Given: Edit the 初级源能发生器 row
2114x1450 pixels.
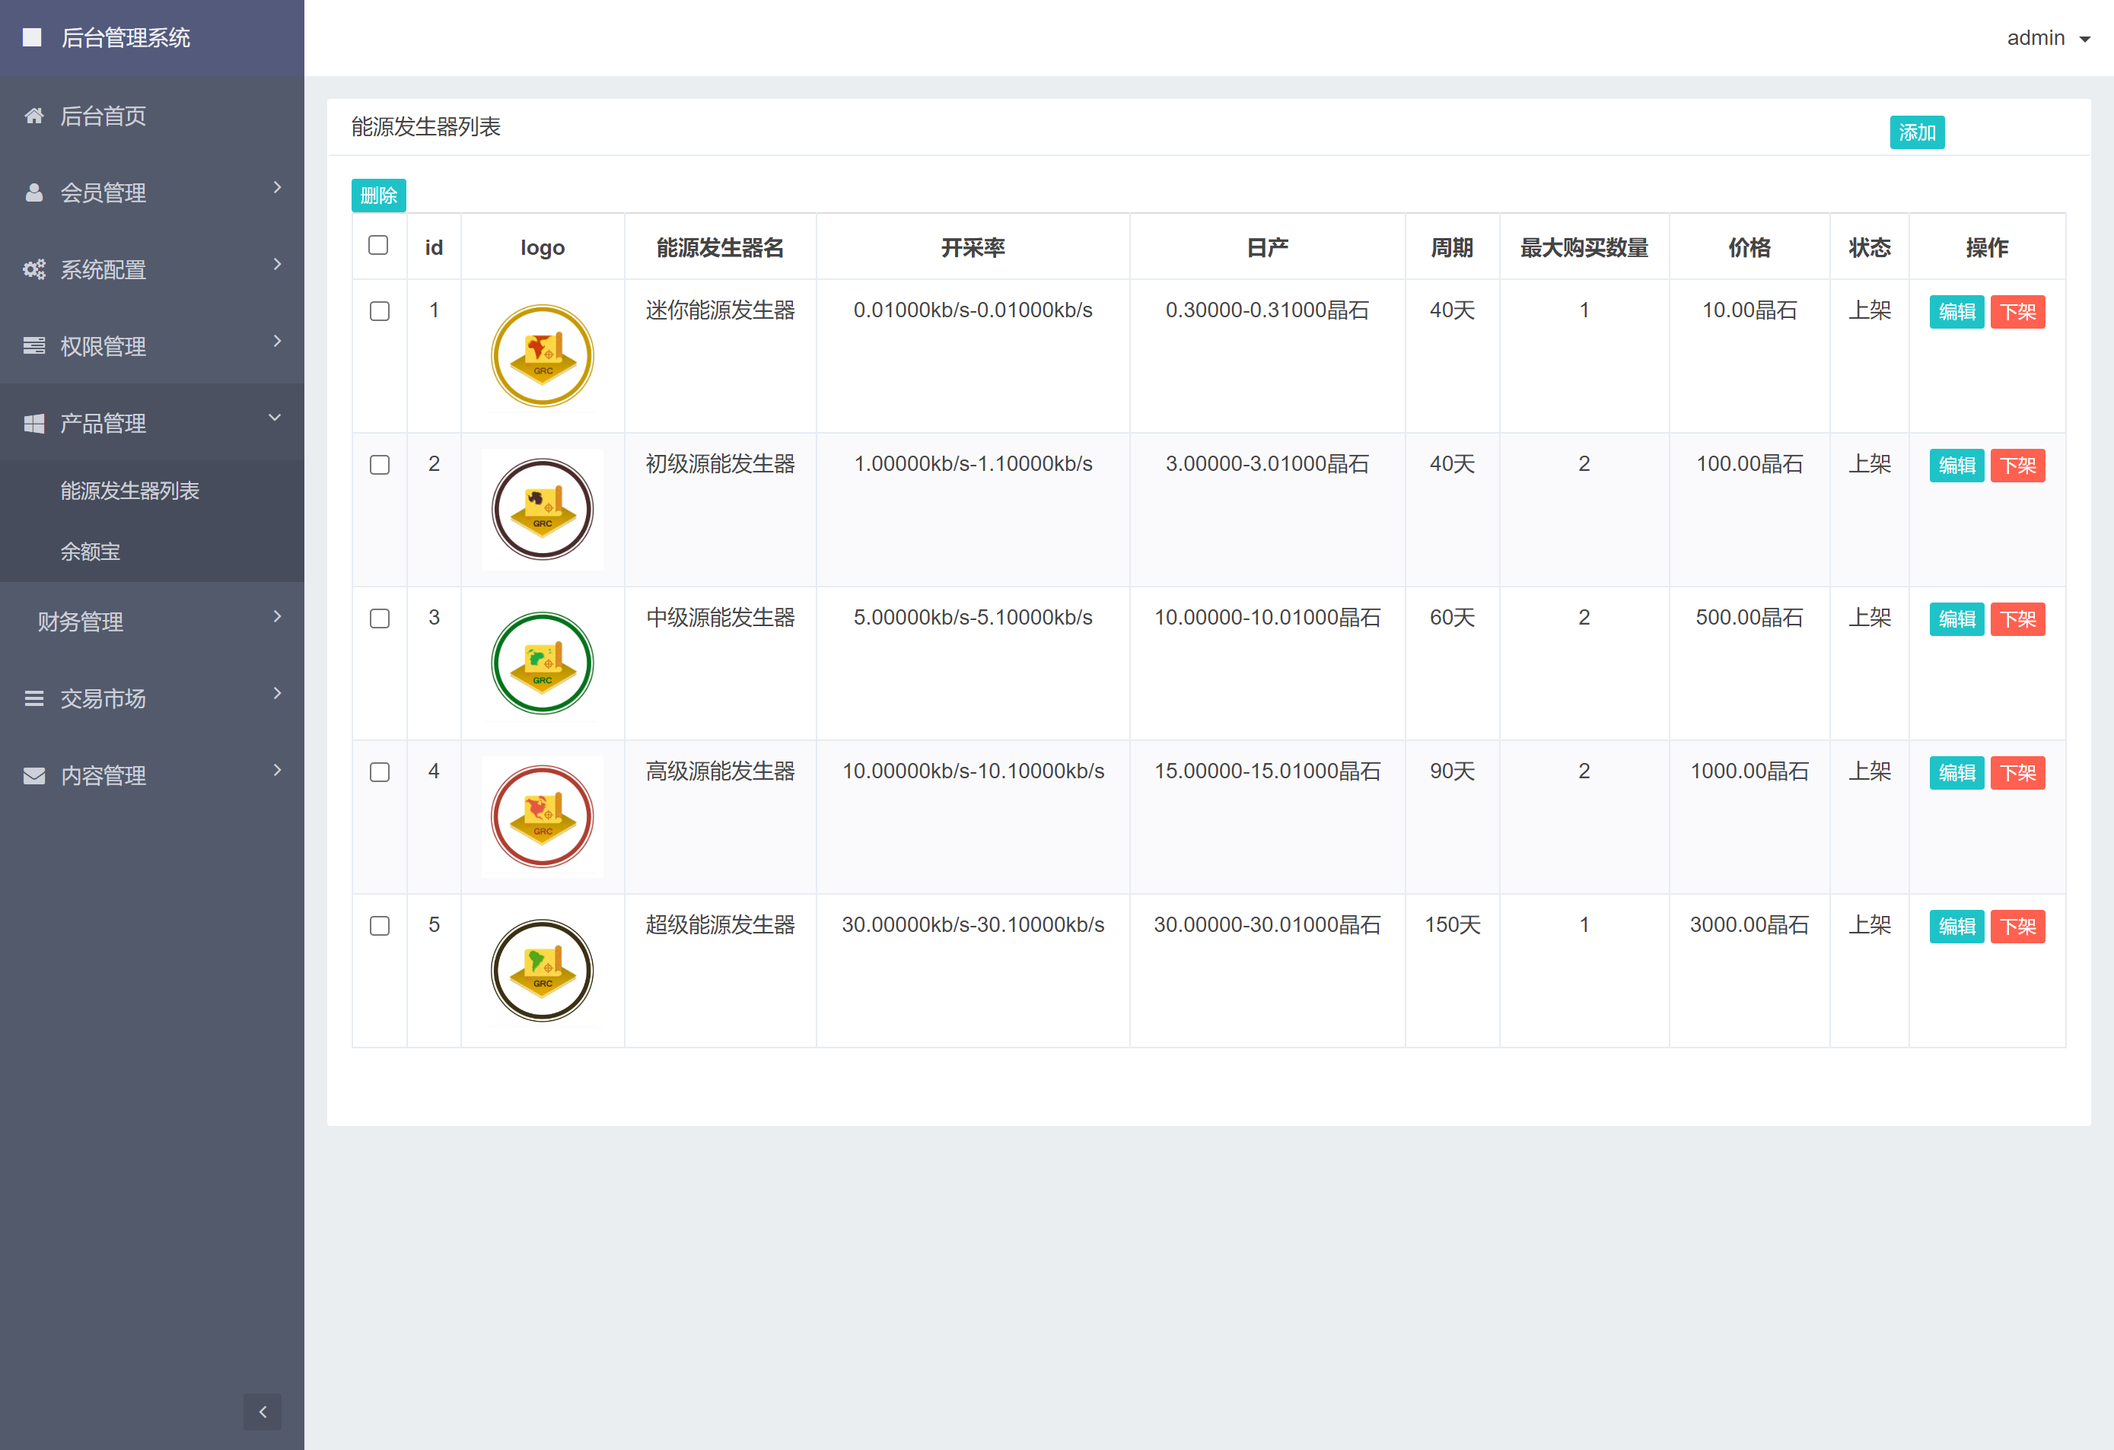Looking at the screenshot, I should (1956, 466).
